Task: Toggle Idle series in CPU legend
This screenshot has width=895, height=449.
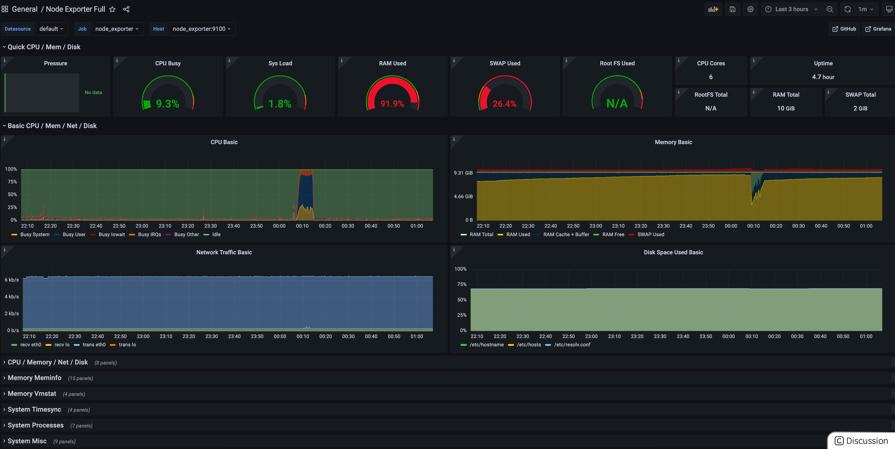Action: tap(216, 235)
